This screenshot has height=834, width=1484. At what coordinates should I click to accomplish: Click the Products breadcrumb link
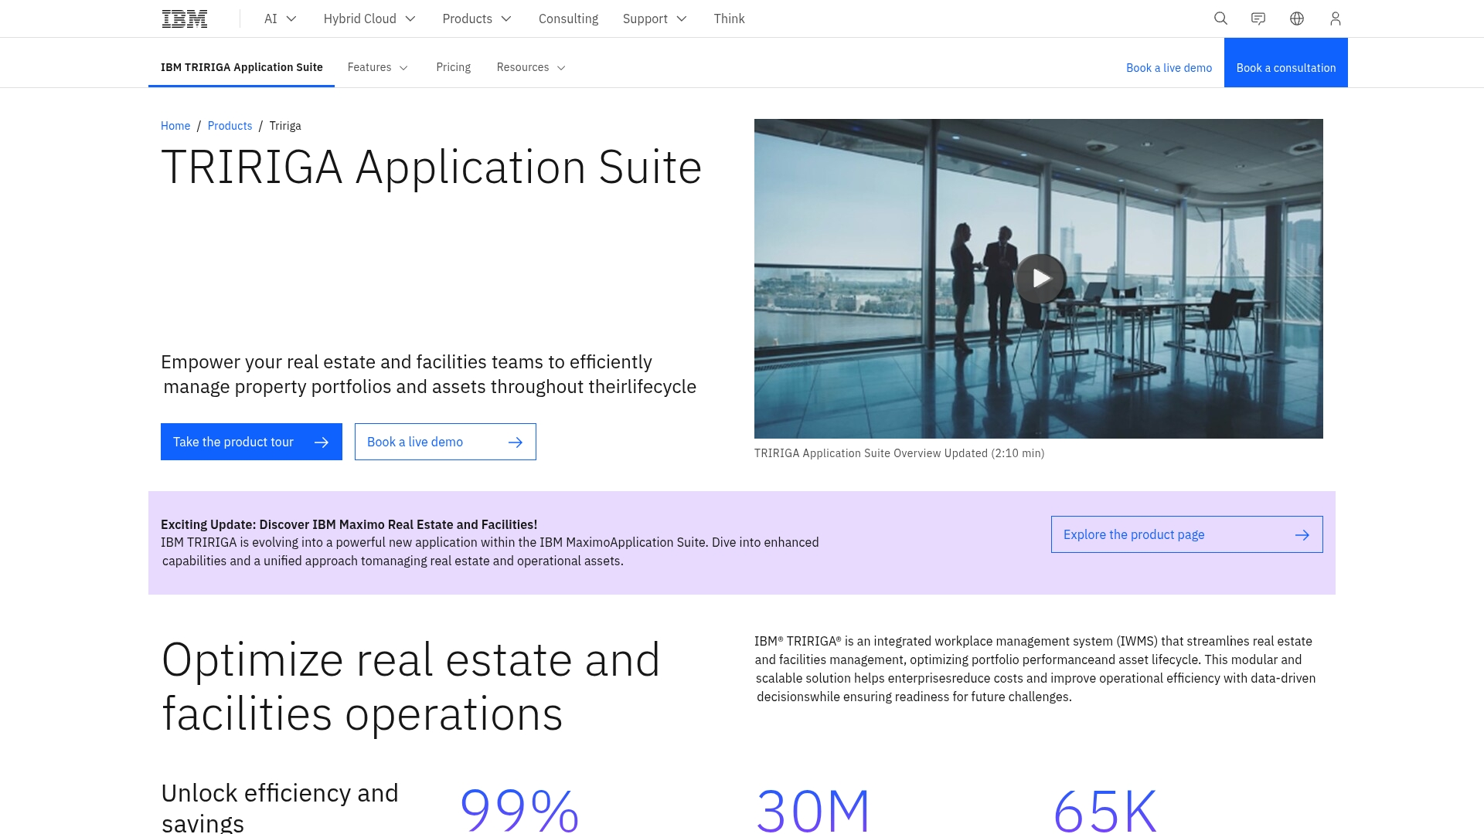[230, 126]
